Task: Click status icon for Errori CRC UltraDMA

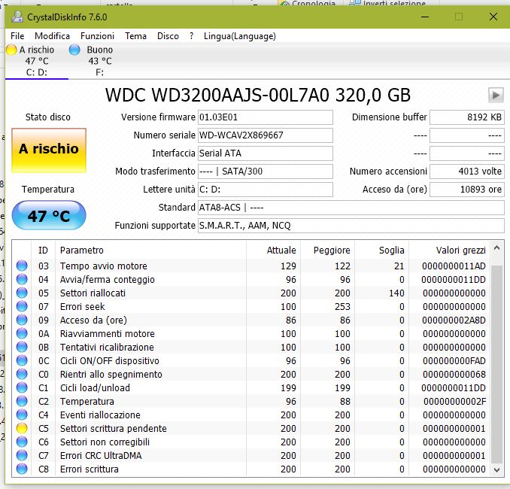Action: pyautogui.click(x=22, y=455)
